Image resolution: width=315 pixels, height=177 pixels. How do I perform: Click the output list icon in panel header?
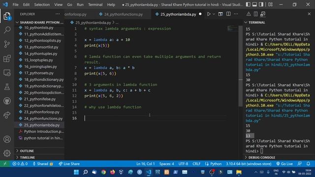point(255,14)
